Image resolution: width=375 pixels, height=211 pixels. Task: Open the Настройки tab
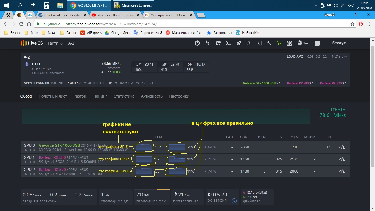[x=179, y=96]
